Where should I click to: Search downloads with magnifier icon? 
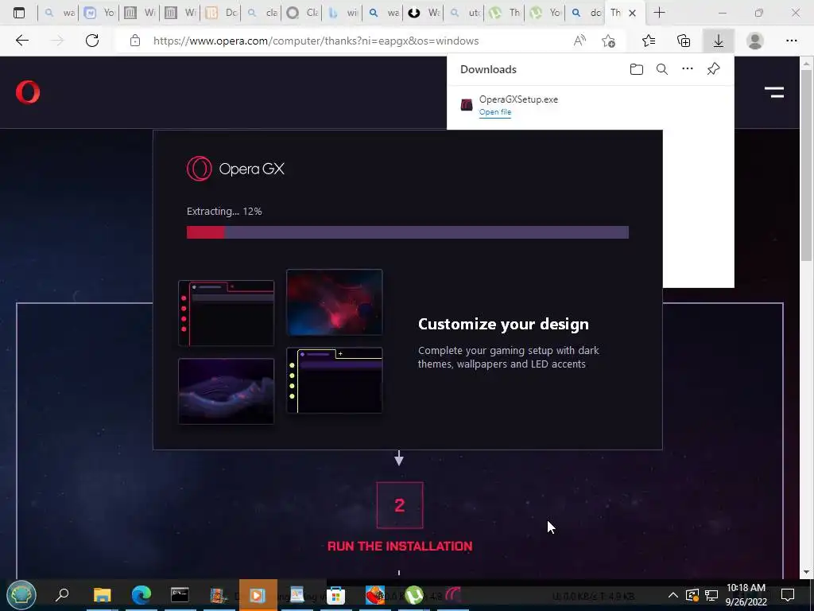coord(662,69)
